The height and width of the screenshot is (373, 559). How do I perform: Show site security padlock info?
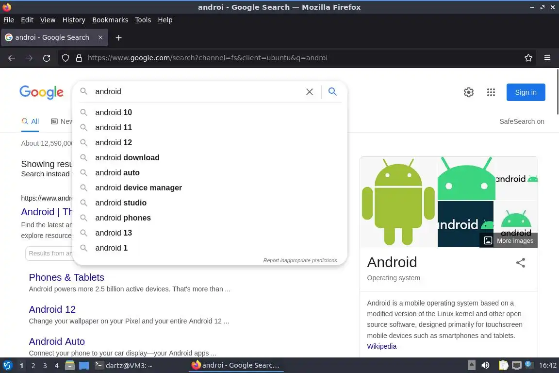click(x=79, y=58)
